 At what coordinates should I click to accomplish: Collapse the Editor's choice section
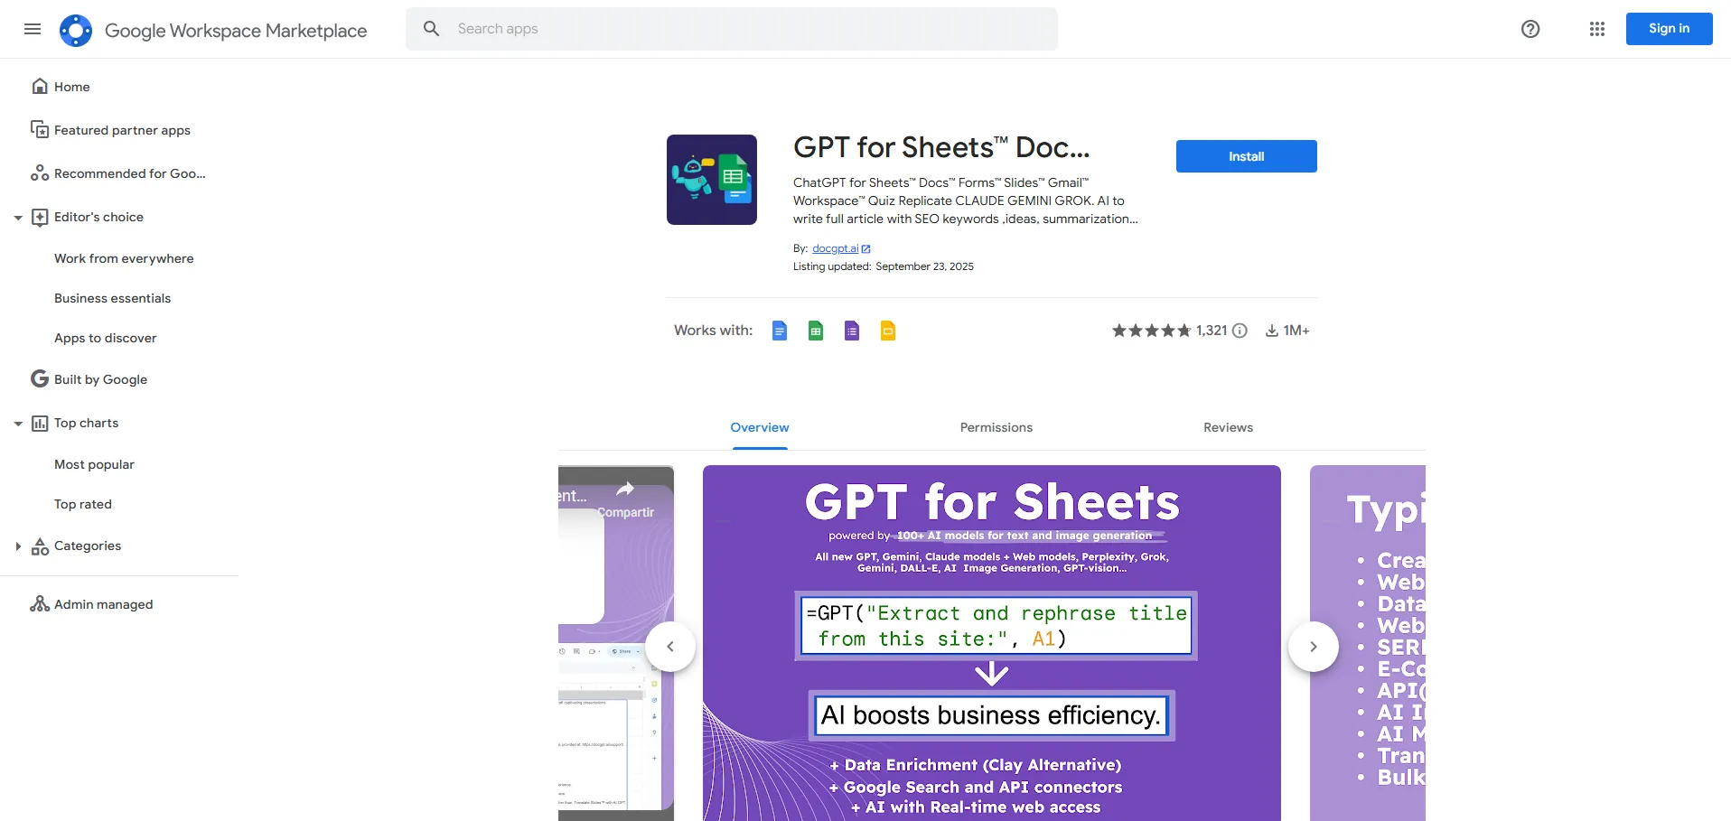pos(18,218)
